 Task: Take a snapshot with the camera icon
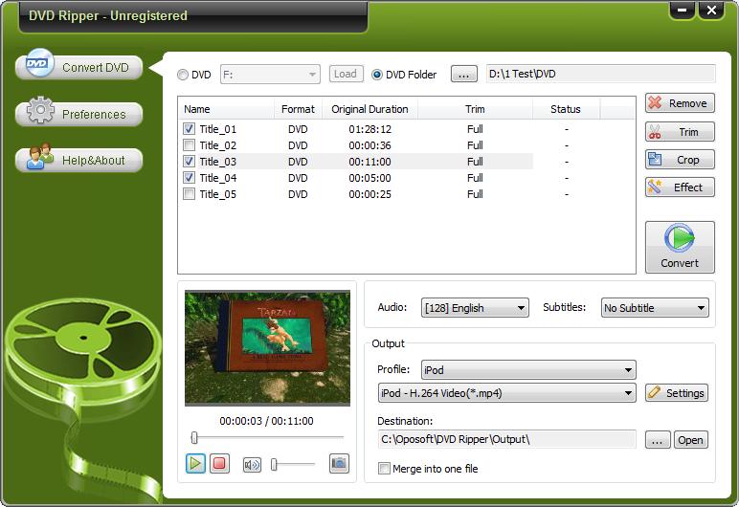339,464
